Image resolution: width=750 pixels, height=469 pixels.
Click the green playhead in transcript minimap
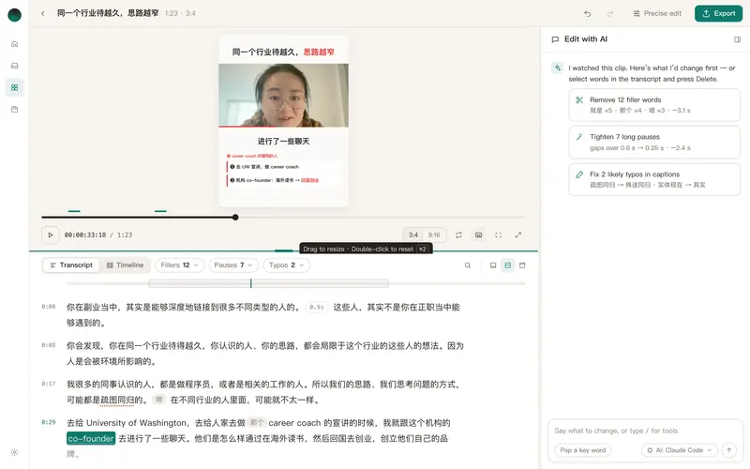coord(250,283)
